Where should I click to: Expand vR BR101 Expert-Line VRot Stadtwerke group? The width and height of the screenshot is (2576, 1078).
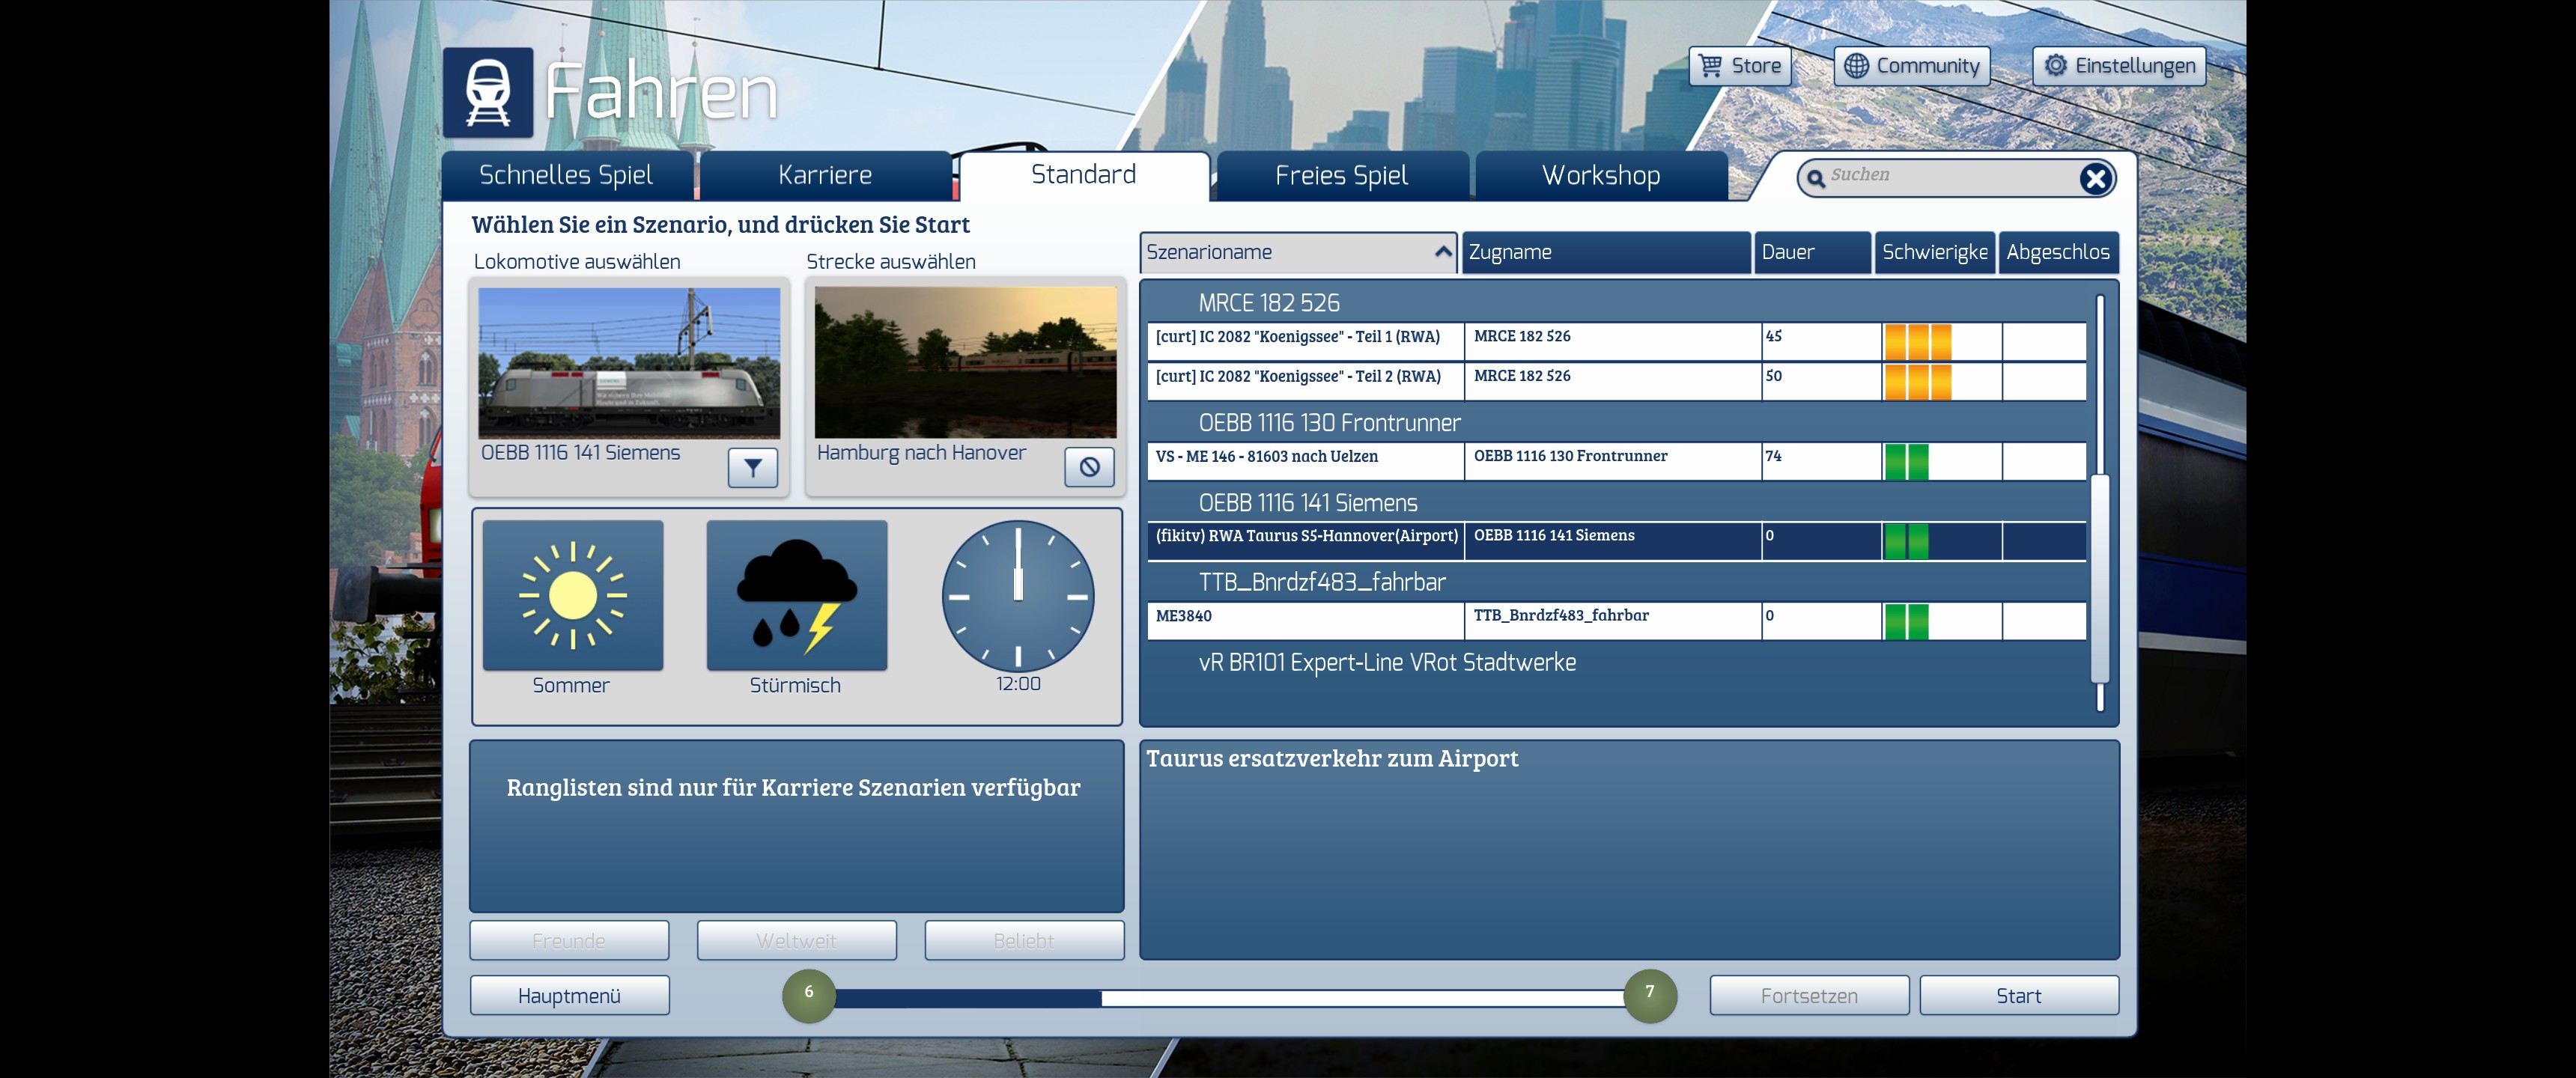[x=1386, y=662]
